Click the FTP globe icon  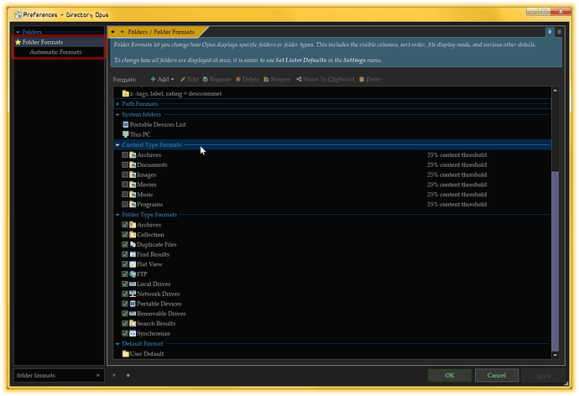point(133,274)
